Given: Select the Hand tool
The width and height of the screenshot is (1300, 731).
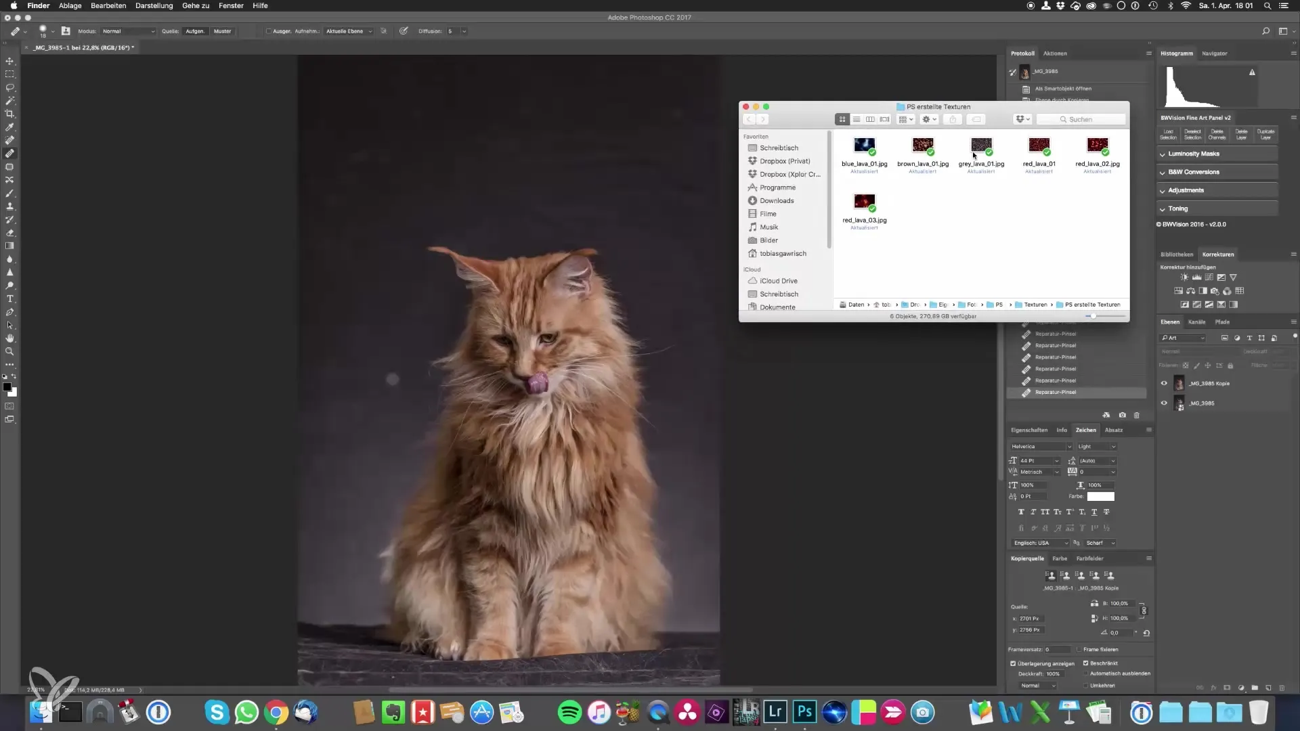Looking at the screenshot, I should 9,338.
